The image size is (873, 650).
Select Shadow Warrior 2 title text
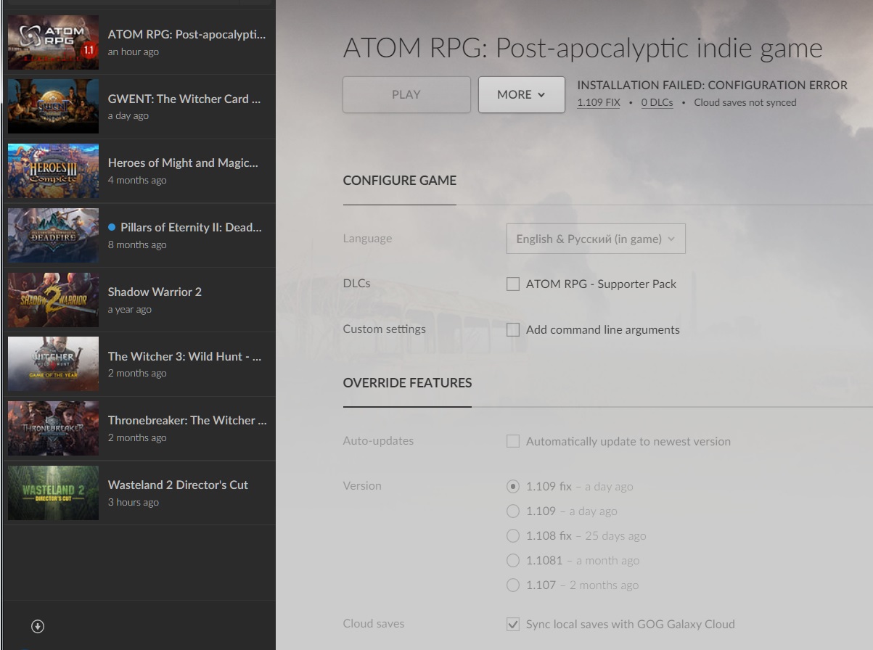pyautogui.click(x=155, y=292)
